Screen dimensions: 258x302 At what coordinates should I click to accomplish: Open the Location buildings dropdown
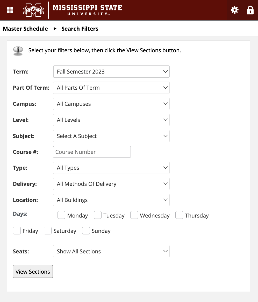coord(111,200)
